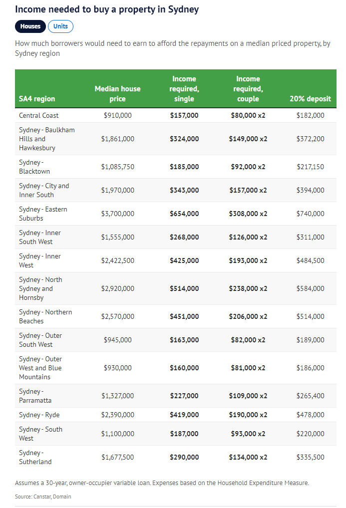Select Sydney - Northern Beaches region cell
Image resolution: width=346 pixels, height=508 pixels.
pos(45,316)
